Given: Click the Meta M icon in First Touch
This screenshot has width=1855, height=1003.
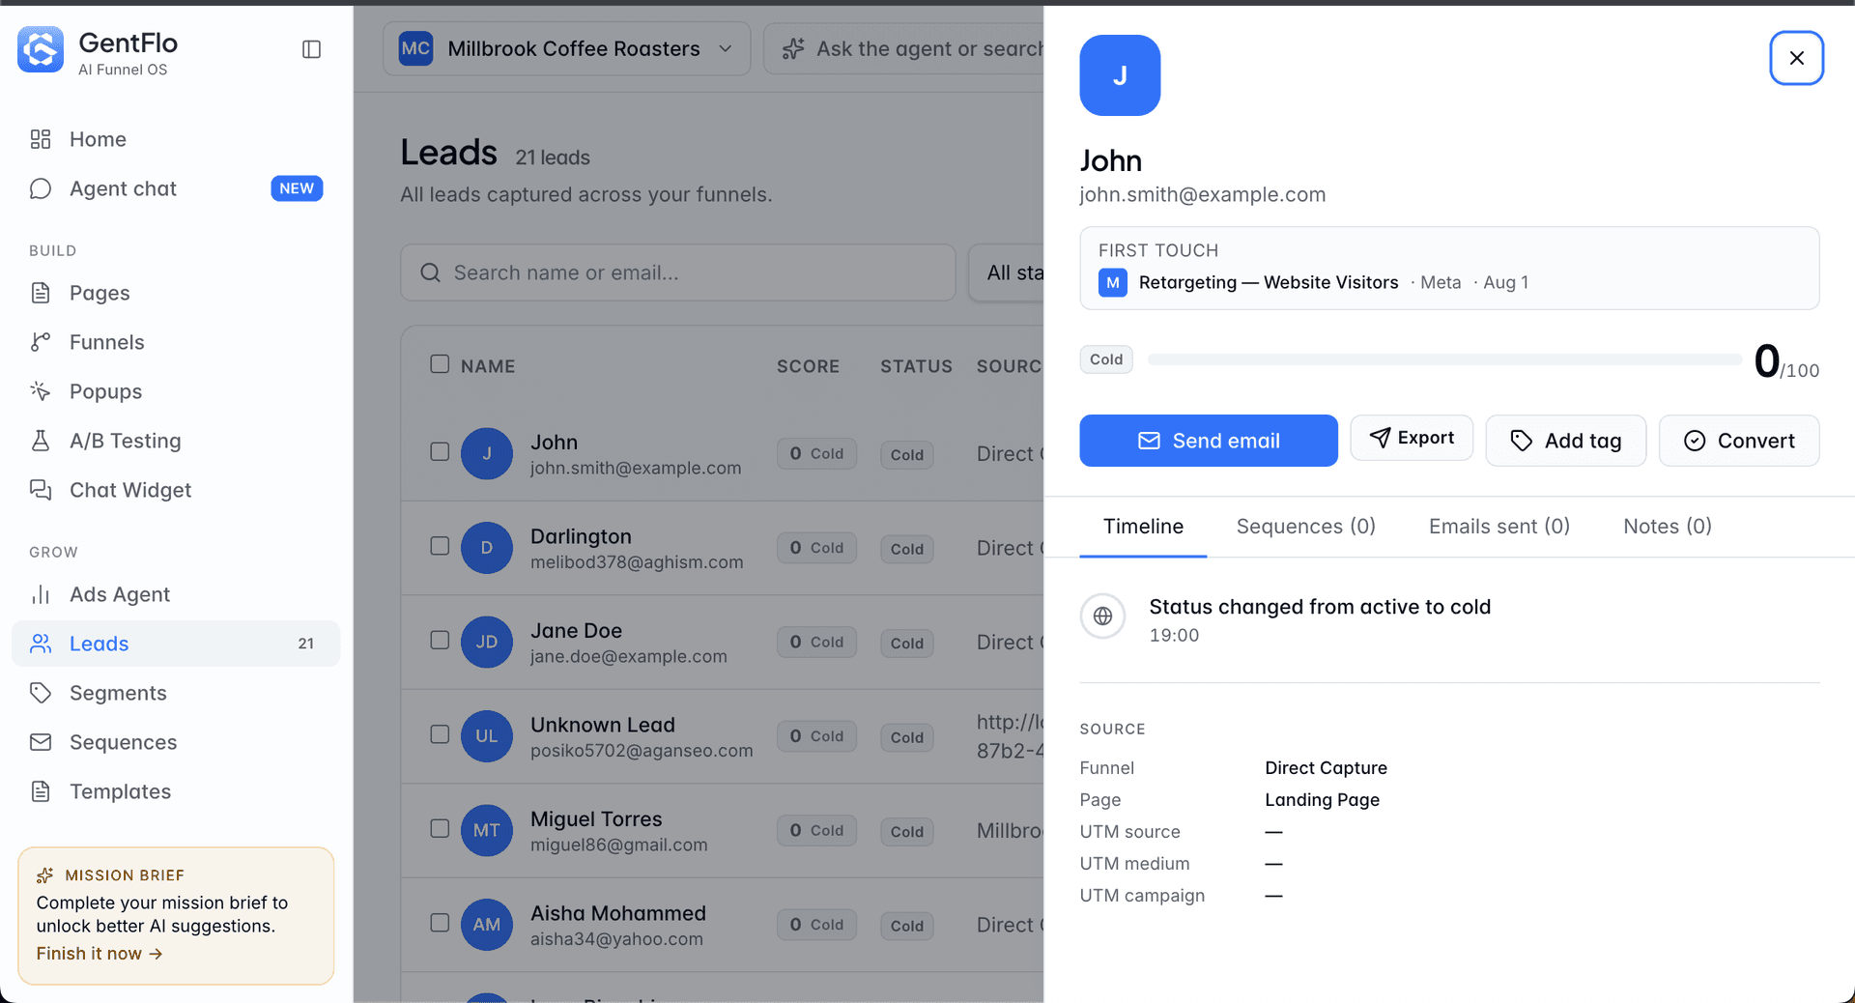Looking at the screenshot, I should pyautogui.click(x=1113, y=283).
